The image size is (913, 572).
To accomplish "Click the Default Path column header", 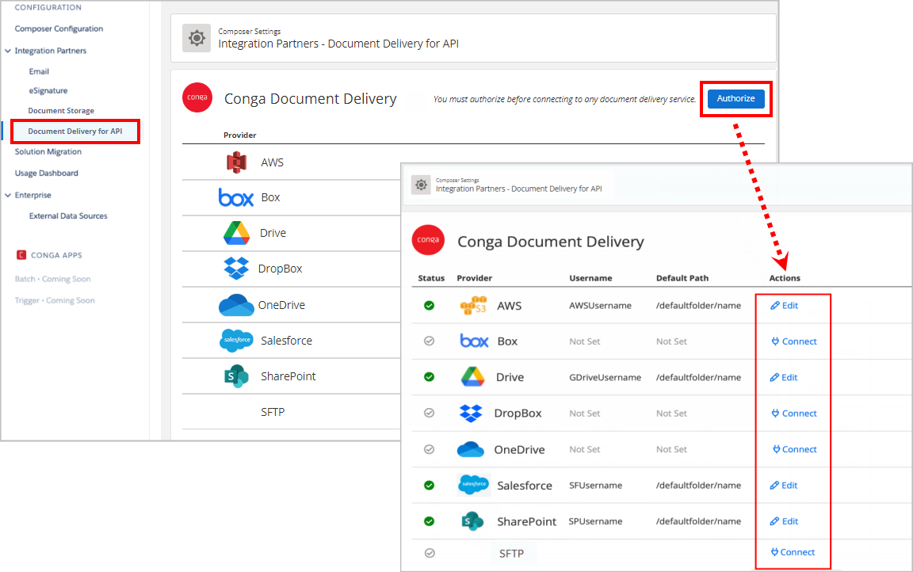I will click(682, 278).
